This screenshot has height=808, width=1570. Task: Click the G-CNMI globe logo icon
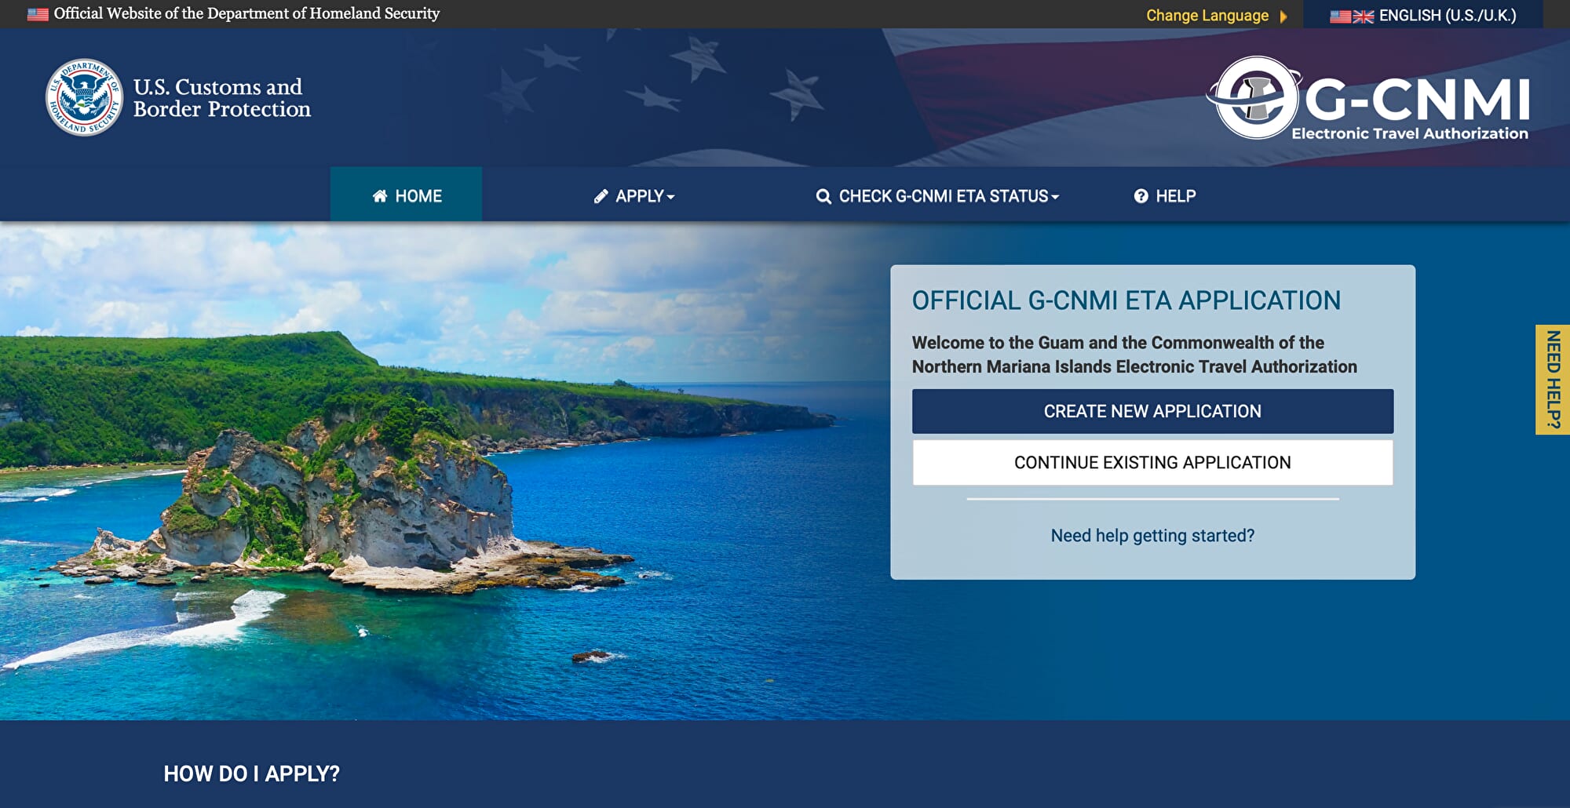[1255, 98]
